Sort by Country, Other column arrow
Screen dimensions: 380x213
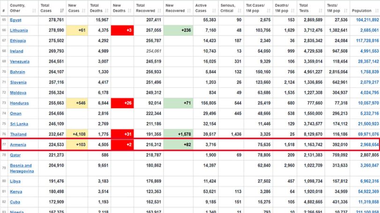(x=34, y=11)
